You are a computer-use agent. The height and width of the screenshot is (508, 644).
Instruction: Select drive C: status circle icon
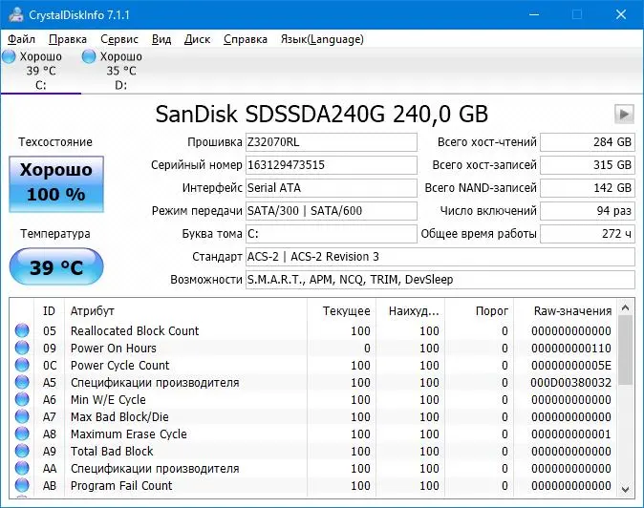coord(9,56)
